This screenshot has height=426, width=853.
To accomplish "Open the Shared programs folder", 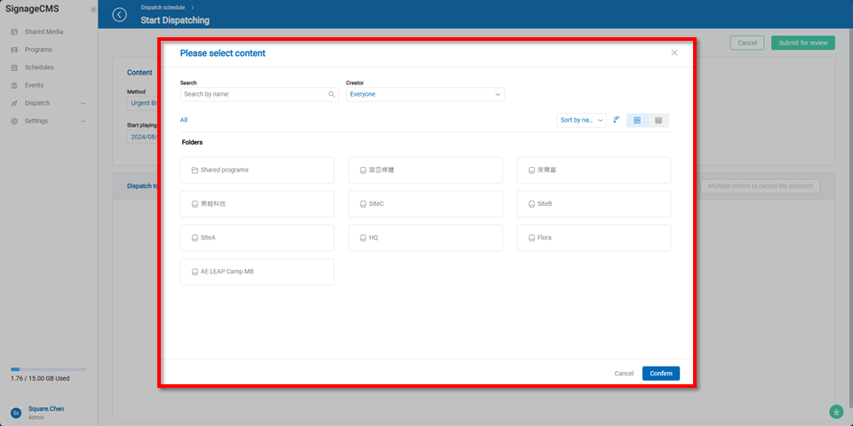I will coord(257,170).
